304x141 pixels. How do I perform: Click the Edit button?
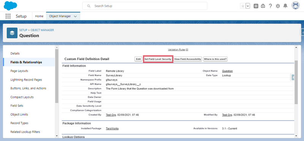[138, 59]
